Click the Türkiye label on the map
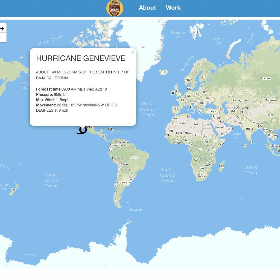Screen dimensions: 280x280 click(x=211, y=111)
